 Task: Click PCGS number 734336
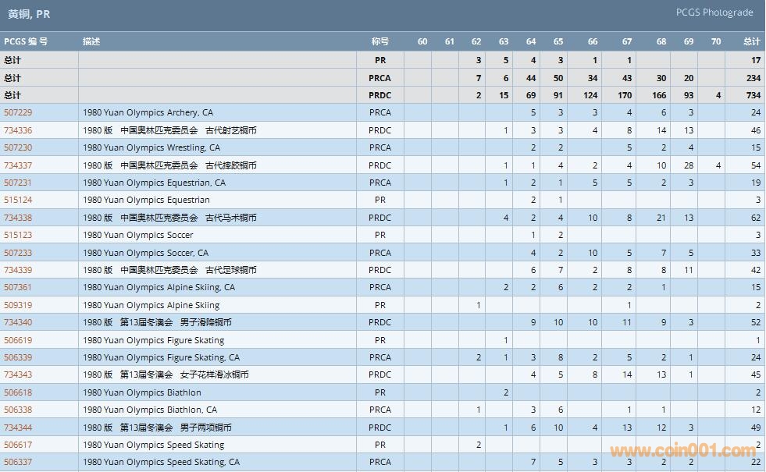click(18, 130)
